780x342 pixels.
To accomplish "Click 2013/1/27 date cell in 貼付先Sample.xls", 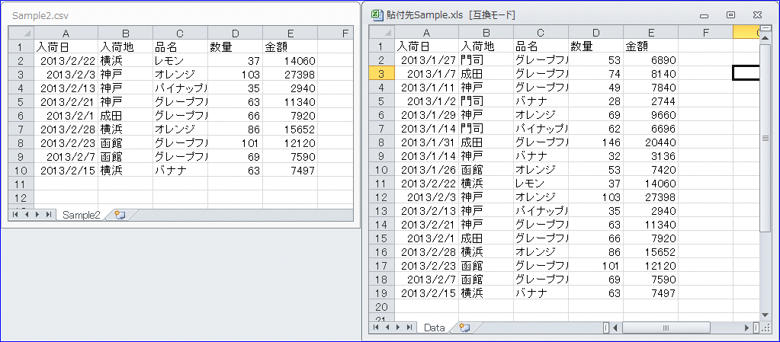I will click(x=426, y=60).
